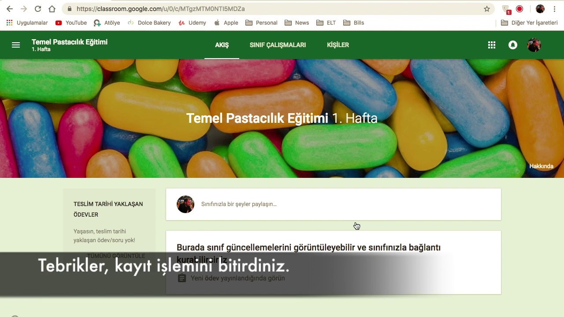Click the assignment clipboard icon
This screenshot has height=317, width=564.
(182, 278)
